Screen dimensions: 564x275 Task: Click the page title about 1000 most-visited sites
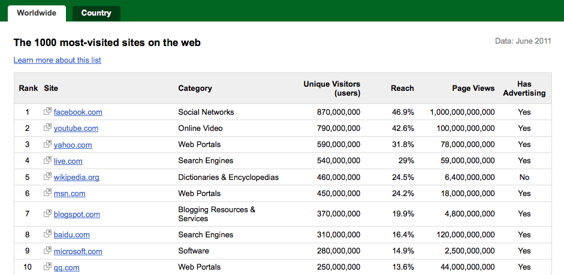coord(107,42)
